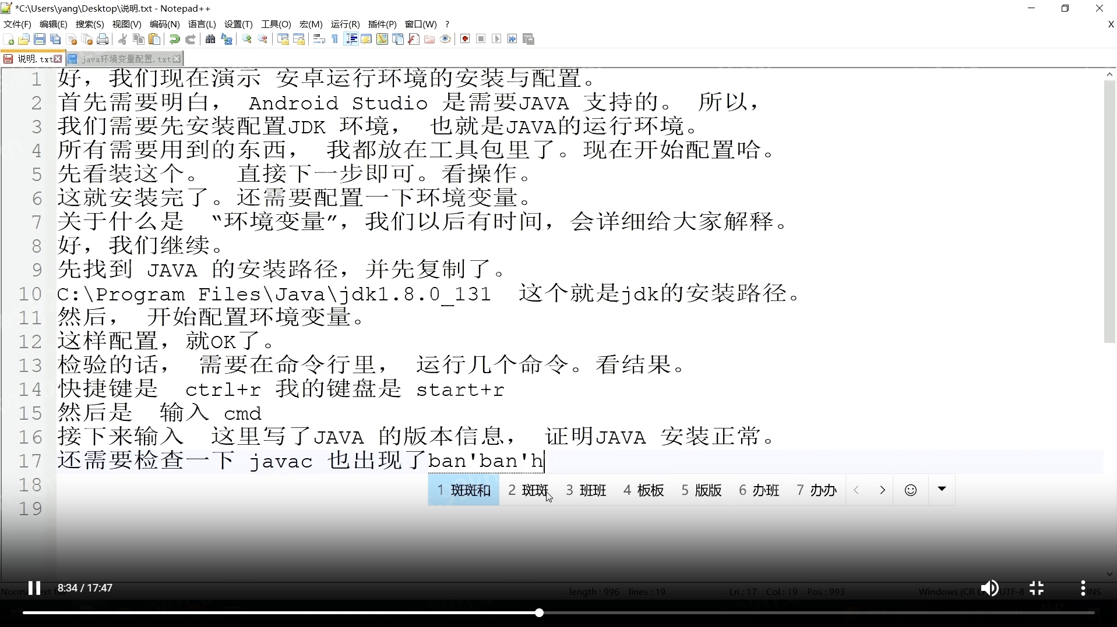This screenshot has width=1117, height=627.
Task: Open the 运行(R) menu
Action: [345, 24]
